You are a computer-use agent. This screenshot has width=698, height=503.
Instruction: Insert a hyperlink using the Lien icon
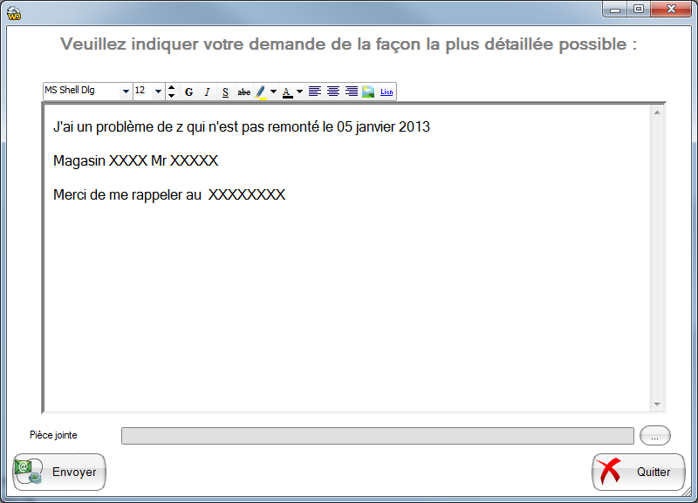click(x=387, y=91)
